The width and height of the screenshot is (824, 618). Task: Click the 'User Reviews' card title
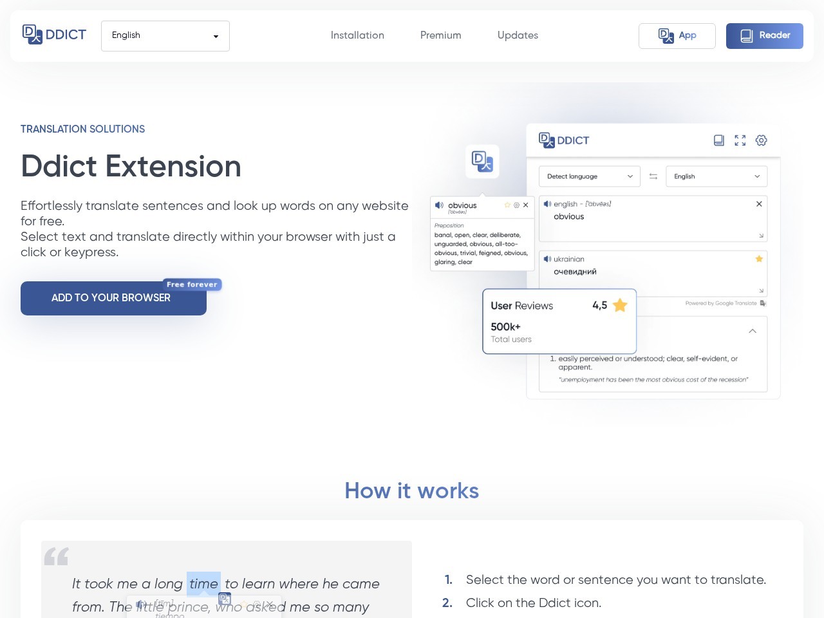point(522,306)
